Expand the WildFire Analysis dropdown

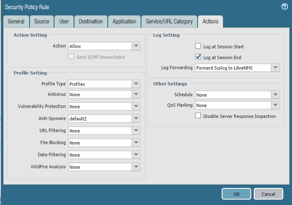(136, 167)
